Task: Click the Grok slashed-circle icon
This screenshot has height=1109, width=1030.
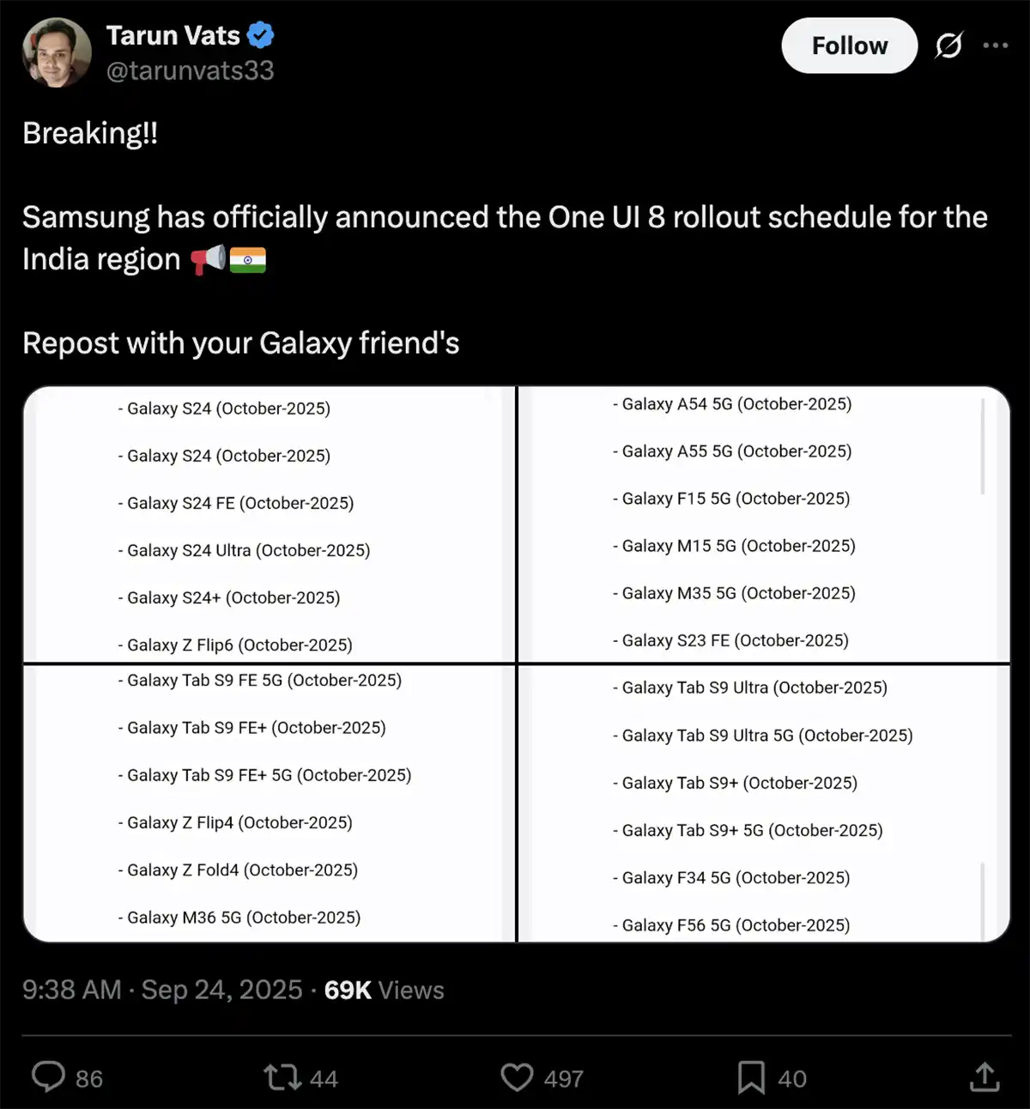Action: tap(948, 45)
